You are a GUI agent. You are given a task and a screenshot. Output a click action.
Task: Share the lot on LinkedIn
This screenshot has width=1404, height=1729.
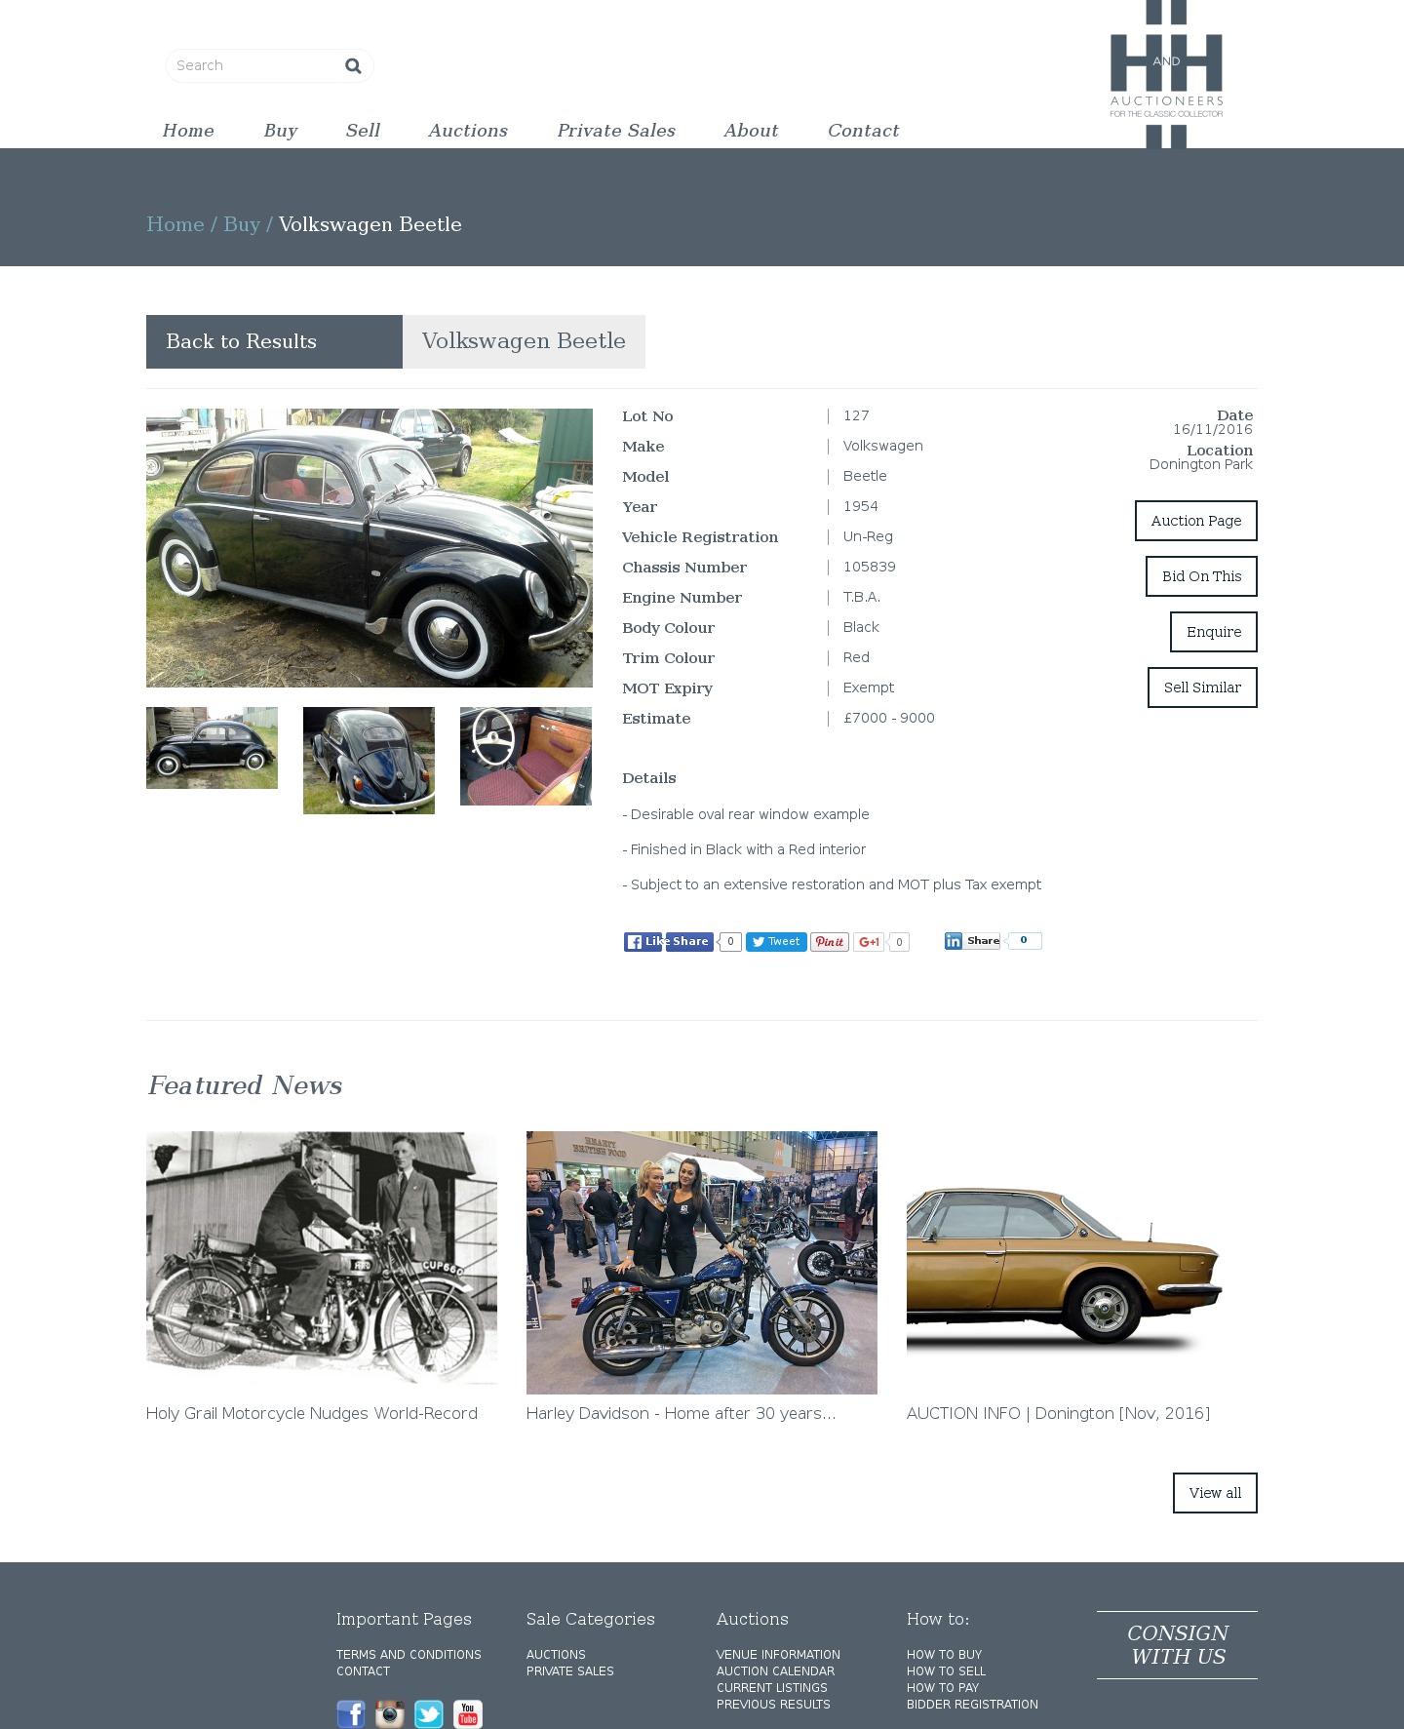coord(972,941)
